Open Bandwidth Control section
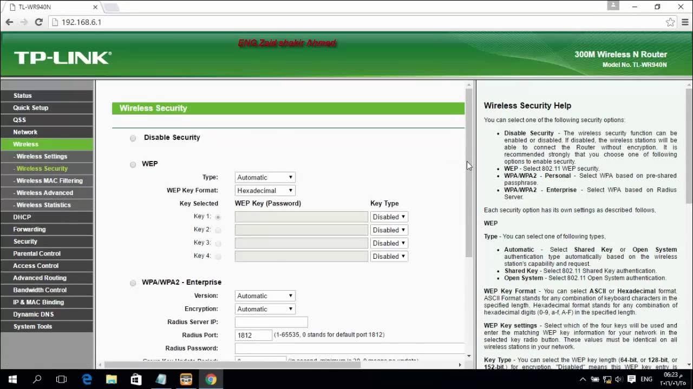The height and width of the screenshot is (389, 693). [47, 290]
